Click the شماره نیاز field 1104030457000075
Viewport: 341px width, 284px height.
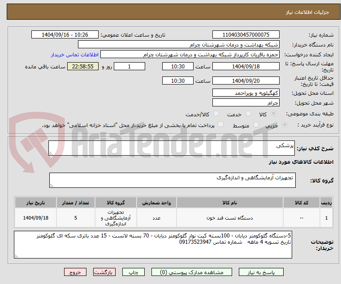point(246,35)
